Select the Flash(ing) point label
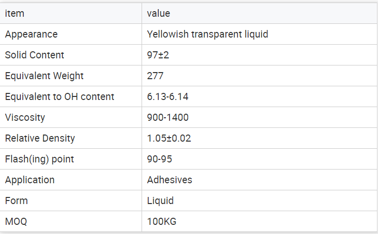Image resolution: width=378 pixels, height=234 pixels. click(39, 159)
